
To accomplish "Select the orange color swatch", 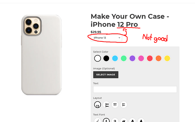I will tap(158, 58).
